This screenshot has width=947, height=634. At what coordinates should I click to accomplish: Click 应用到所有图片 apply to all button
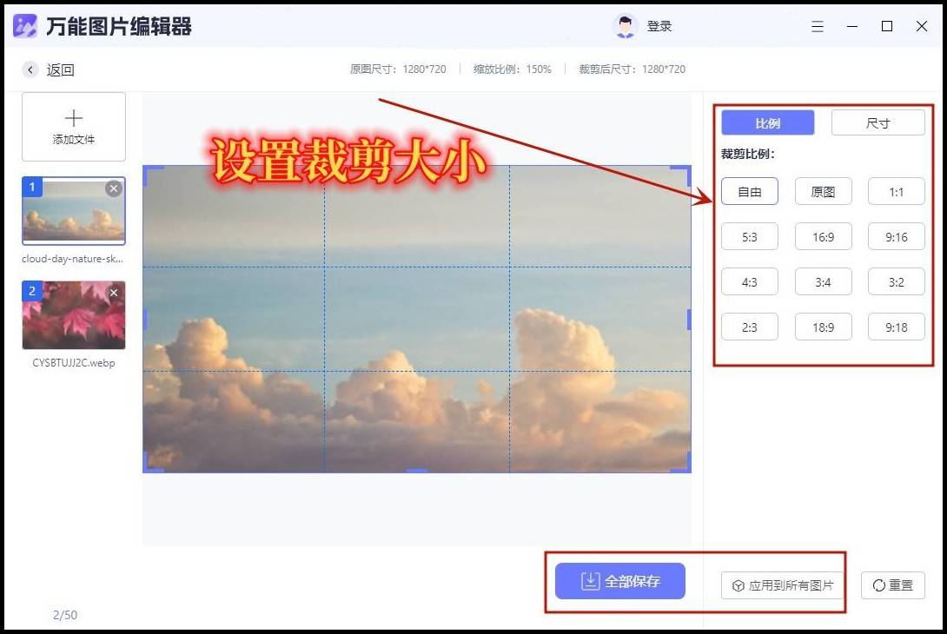[782, 585]
